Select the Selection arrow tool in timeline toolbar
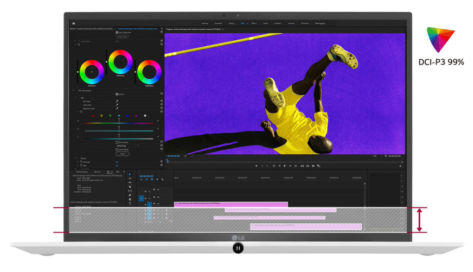This screenshot has height=272, width=473. point(130,175)
